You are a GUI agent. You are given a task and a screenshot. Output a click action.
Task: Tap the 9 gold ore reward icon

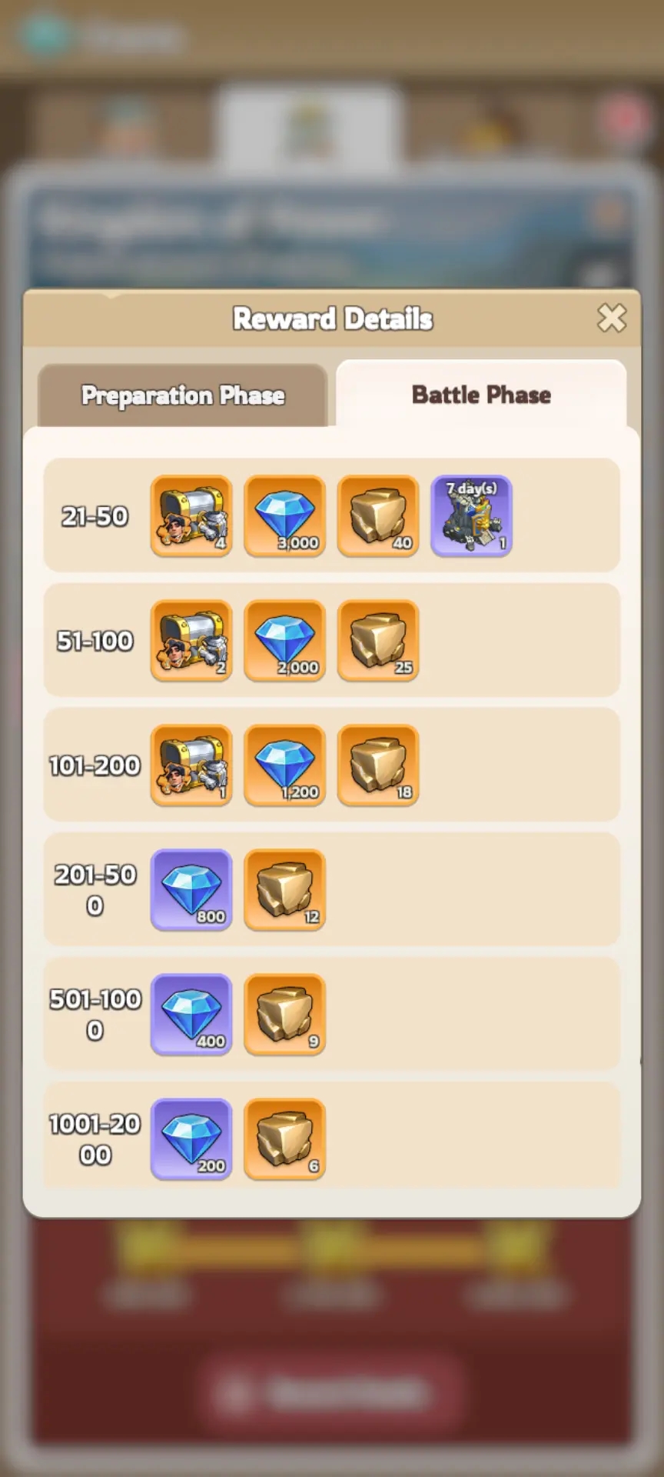tap(285, 1014)
